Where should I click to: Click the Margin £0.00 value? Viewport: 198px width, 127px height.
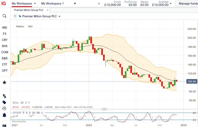pos(144,5)
